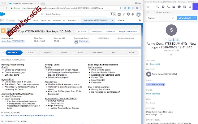The height and width of the screenshot is (124, 198).
Task: Select the Validate stage
Action: [64, 52]
